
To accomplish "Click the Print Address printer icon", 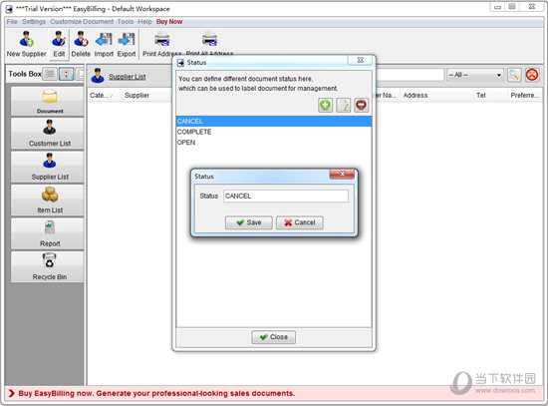I will point(162,39).
